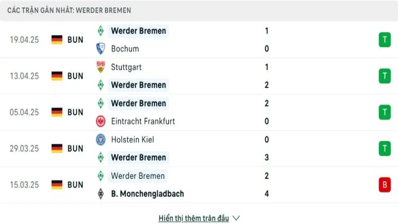Viewport: 398px width, 224px height.
Task: Click red B result badge for Monchengladbach match
Action: click(x=384, y=185)
